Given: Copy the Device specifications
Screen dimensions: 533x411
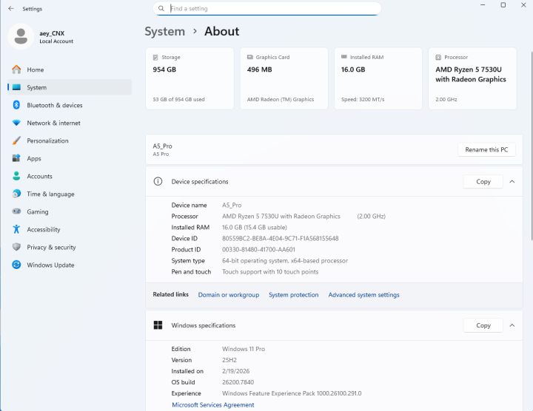Looking at the screenshot, I should [483, 181].
